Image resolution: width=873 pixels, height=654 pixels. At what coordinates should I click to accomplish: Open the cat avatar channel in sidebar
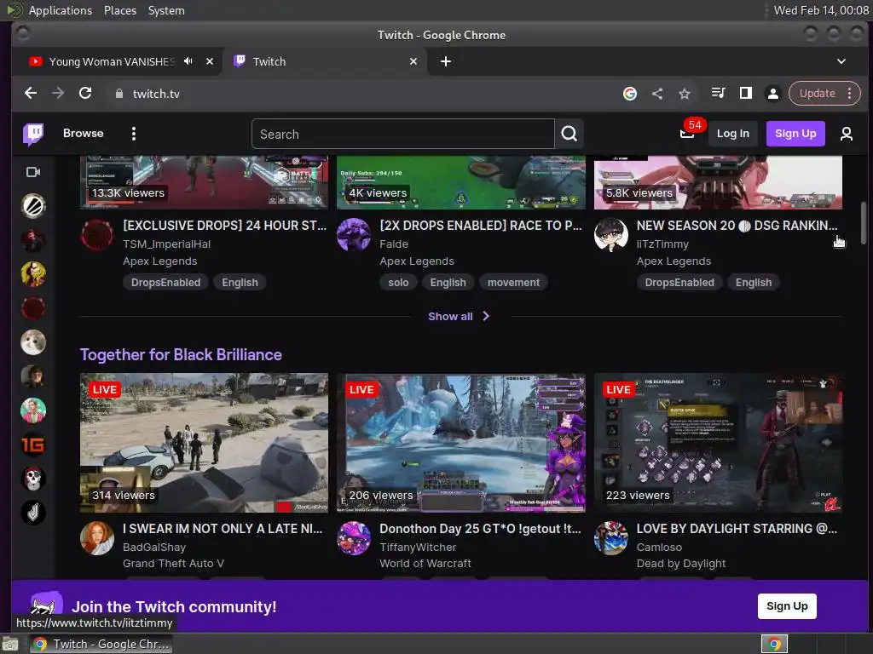click(33, 342)
